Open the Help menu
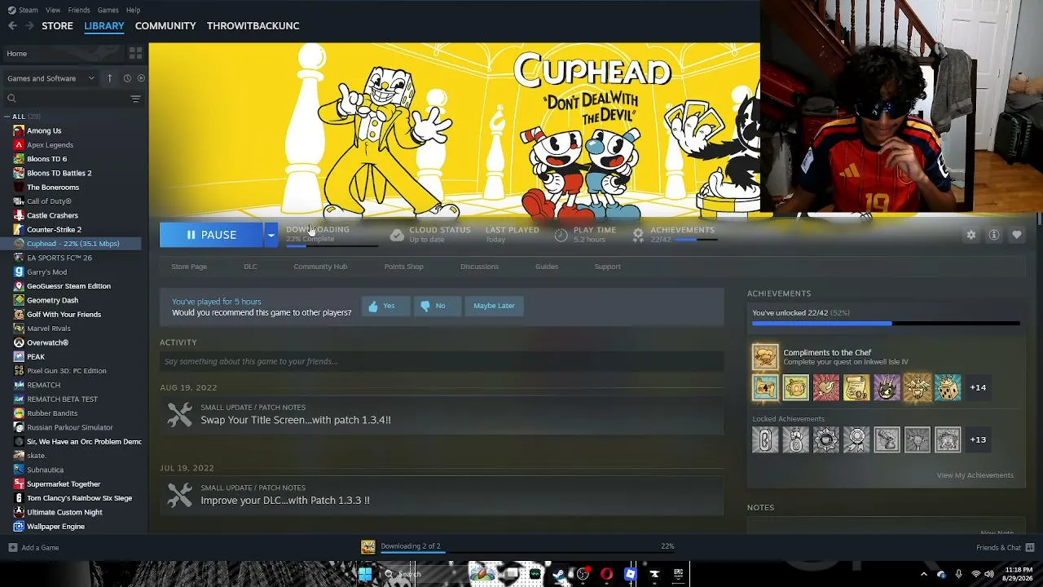The height and width of the screenshot is (587, 1043). [133, 10]
